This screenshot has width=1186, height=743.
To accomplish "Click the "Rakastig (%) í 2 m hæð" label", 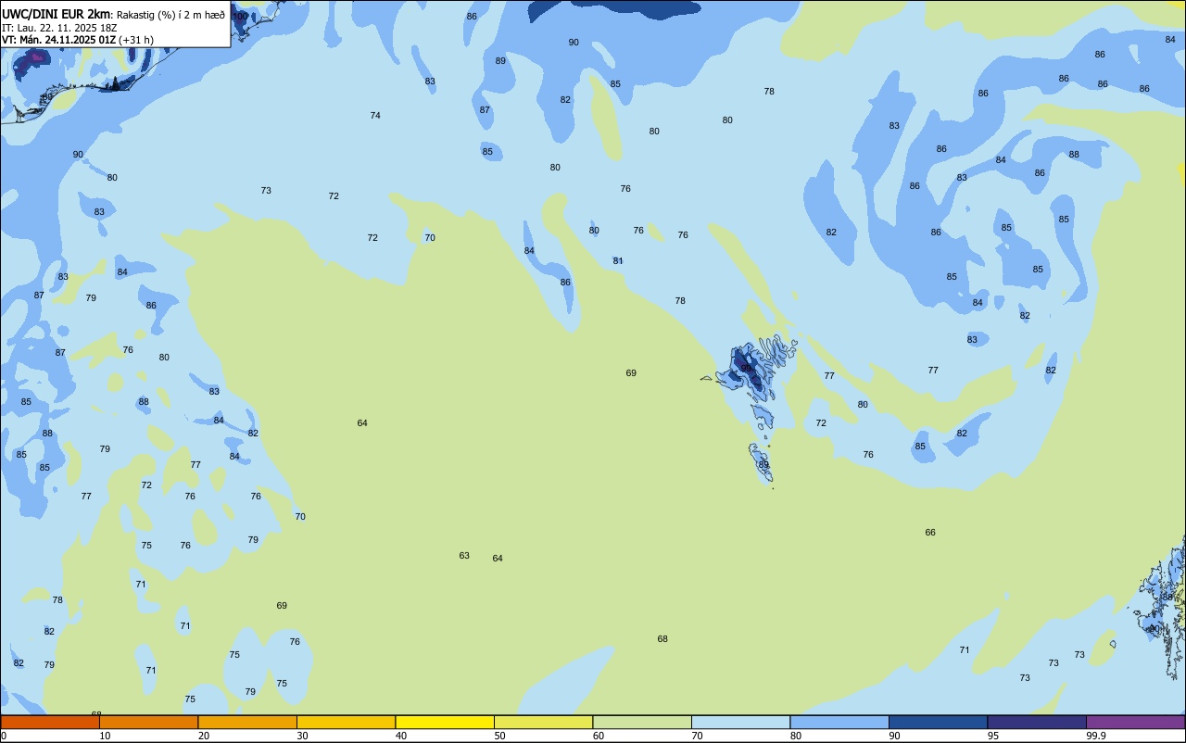I will (x=170, y=14).
